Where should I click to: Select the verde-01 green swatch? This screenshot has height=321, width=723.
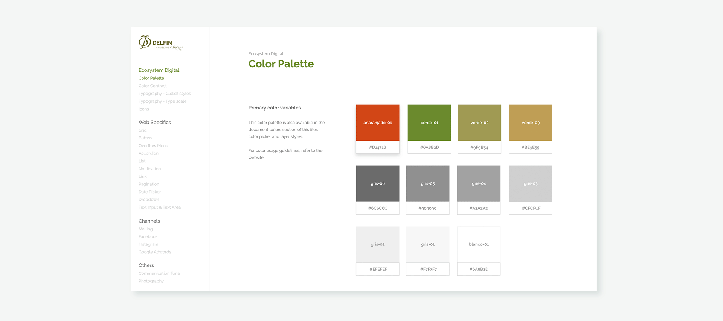[429, 123]
